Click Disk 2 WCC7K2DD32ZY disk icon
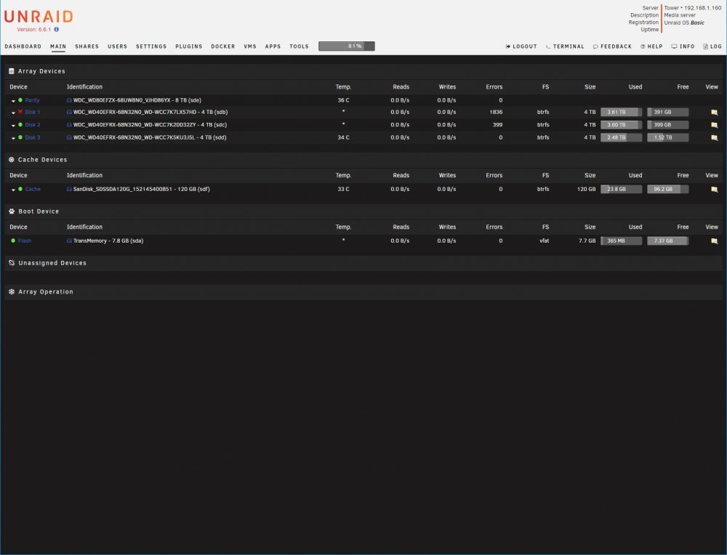727x555 pixels. coord(69,125)
